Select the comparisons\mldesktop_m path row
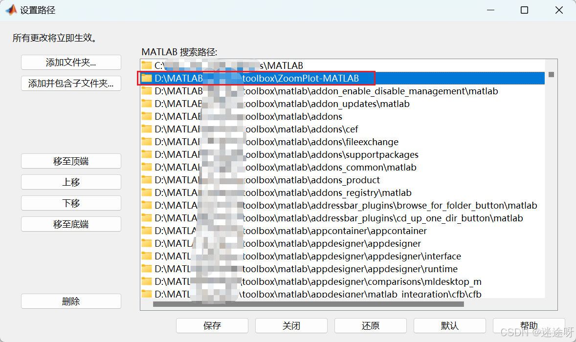Image resolution: width=576 pixels, height=342 pixels. tap(342, 281)
